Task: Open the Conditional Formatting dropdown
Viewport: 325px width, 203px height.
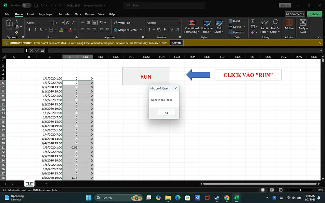Action: tap(192, 26)
